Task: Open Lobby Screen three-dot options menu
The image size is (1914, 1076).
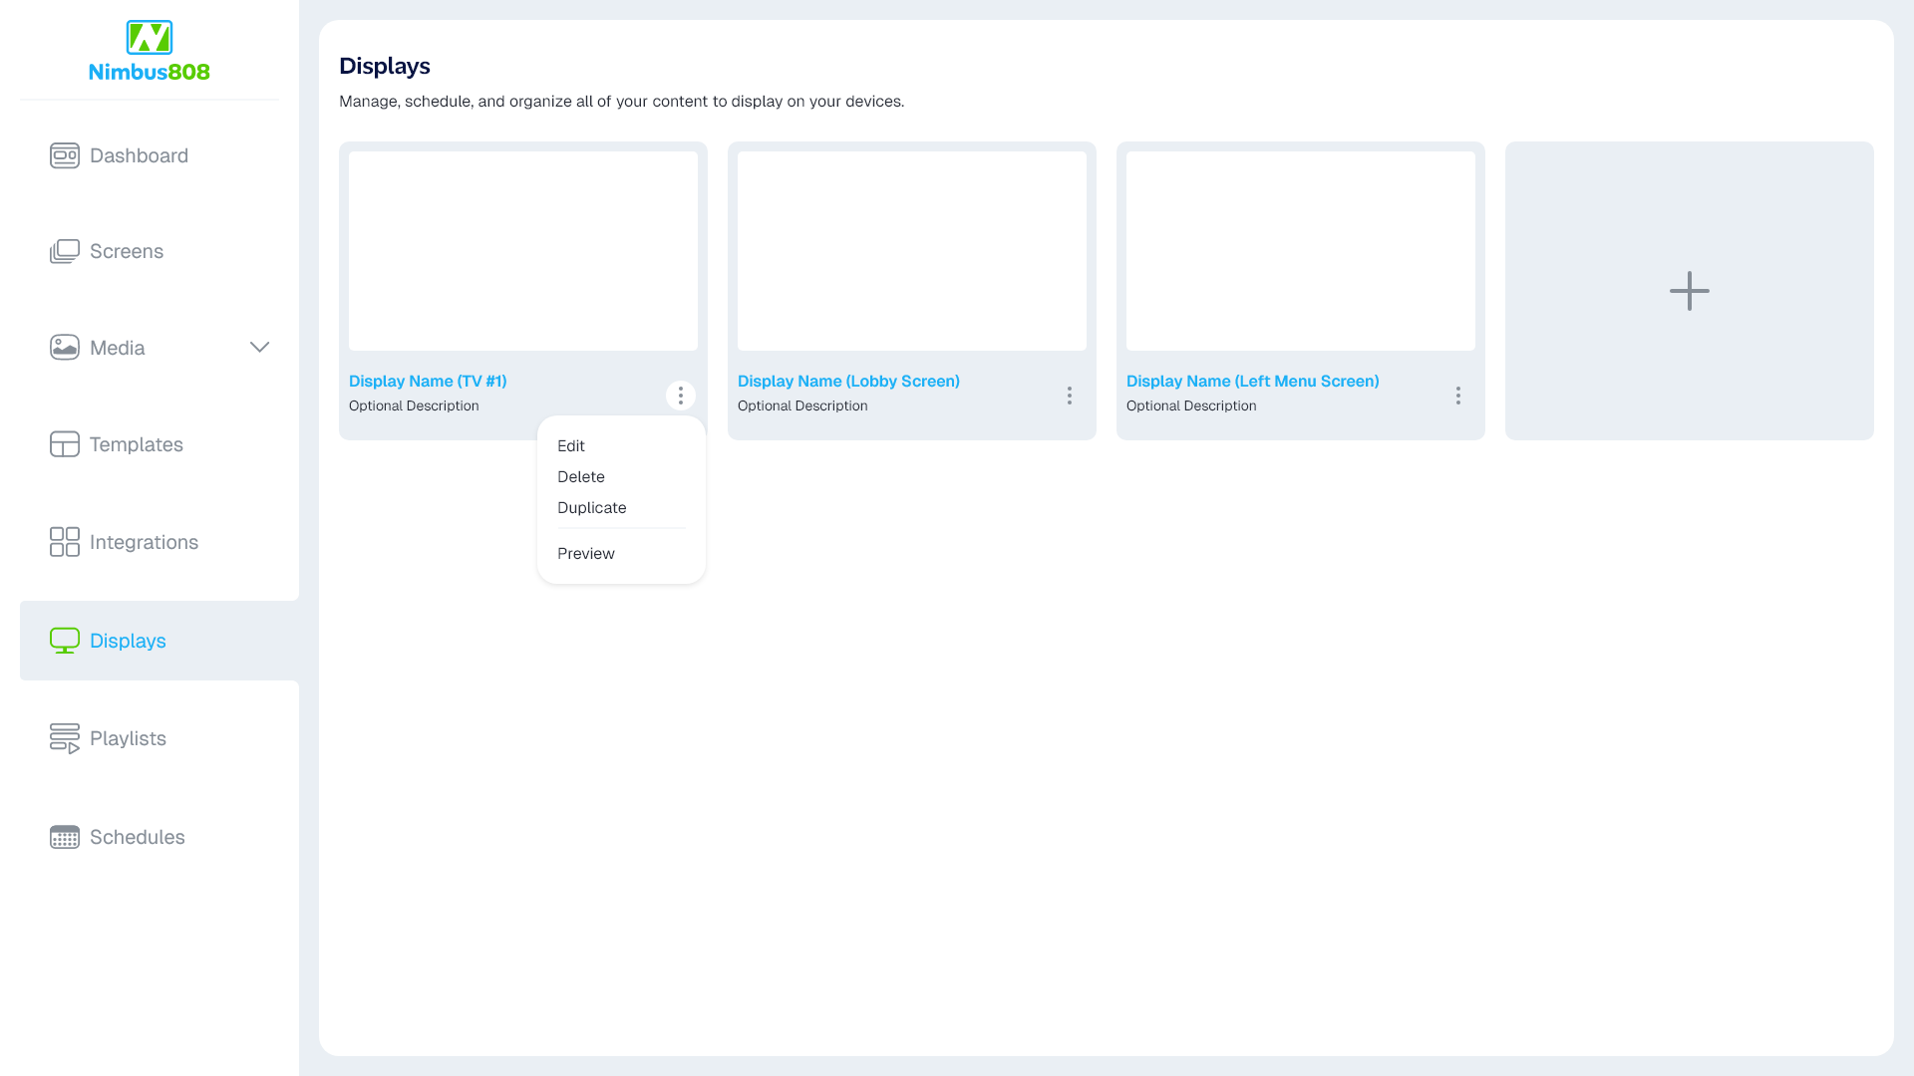Action: pos(1069,396)
